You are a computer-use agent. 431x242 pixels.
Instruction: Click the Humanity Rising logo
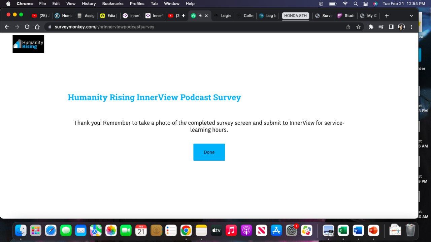[x=28, y=44]
